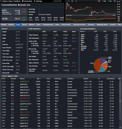Open the Help tab
122x129 pixels.
119,25
